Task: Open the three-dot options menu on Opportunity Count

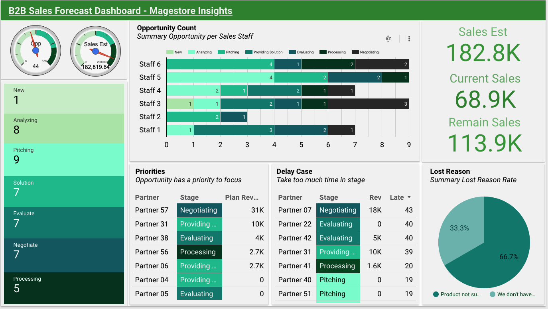Action: point(409,39)
